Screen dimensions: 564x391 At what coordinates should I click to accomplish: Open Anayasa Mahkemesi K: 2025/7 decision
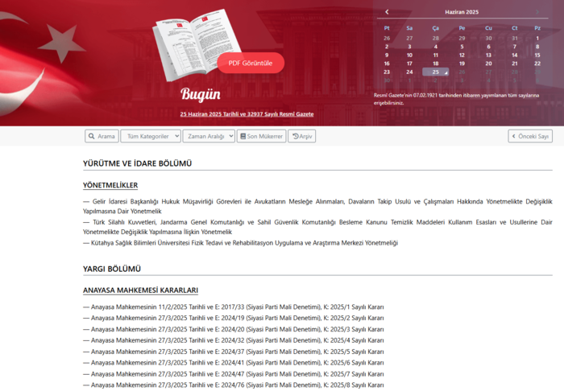pos(234,374)
